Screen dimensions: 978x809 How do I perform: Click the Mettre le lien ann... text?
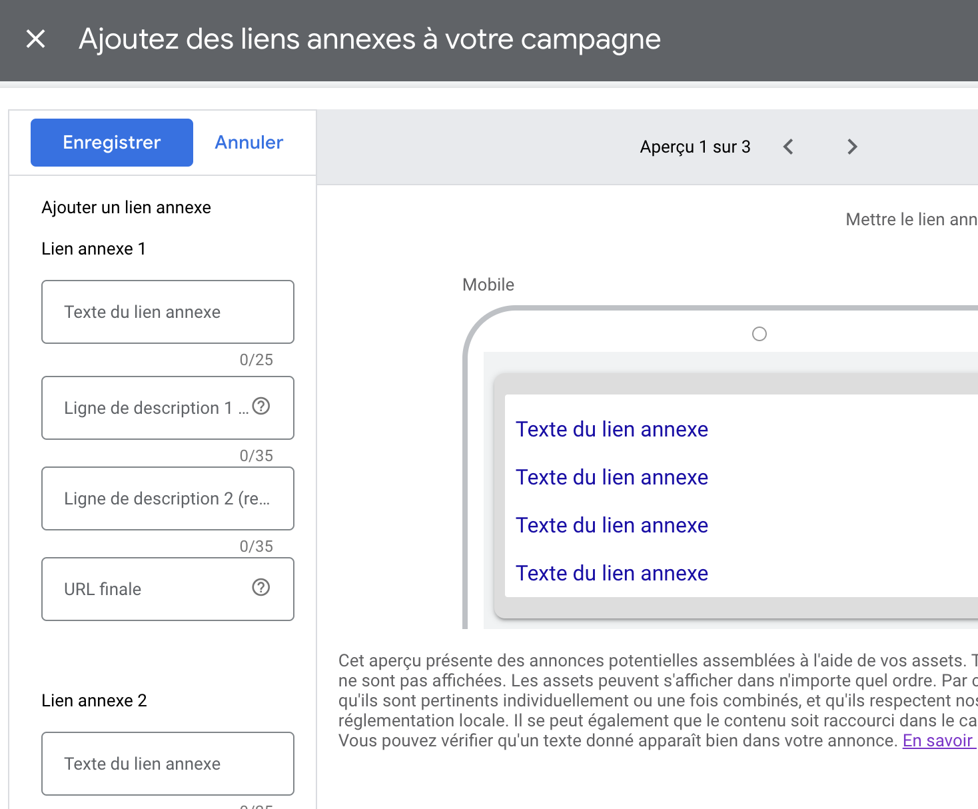(911, 220)
